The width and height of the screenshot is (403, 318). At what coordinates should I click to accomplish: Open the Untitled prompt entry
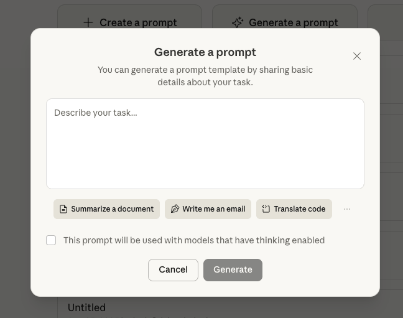tap(86, 307)
